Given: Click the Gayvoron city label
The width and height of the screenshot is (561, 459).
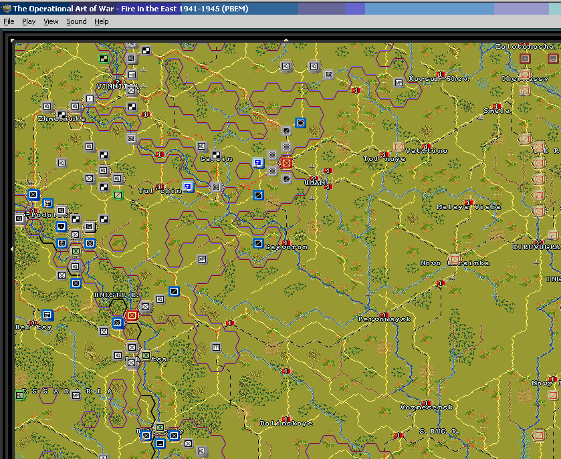Looking at the screenshot, I should tap(286, 247).
